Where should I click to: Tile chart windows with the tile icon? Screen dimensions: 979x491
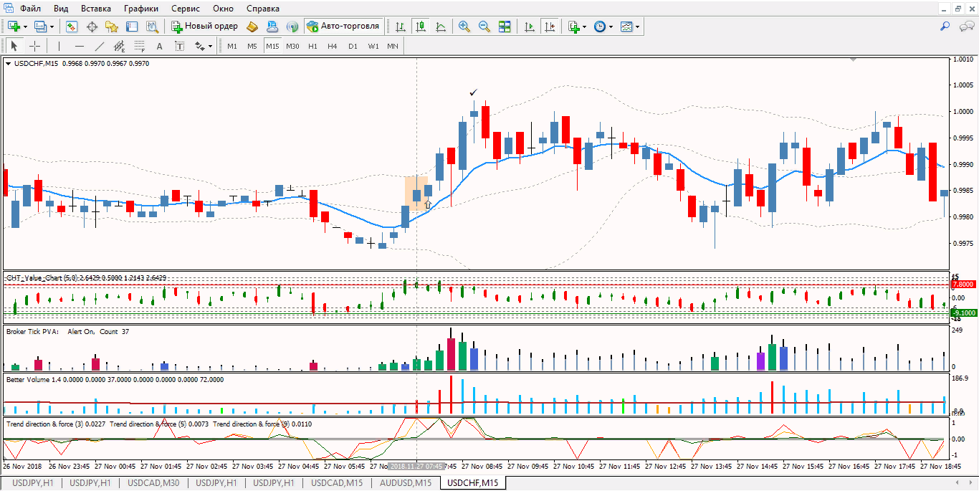pos(505,27)
